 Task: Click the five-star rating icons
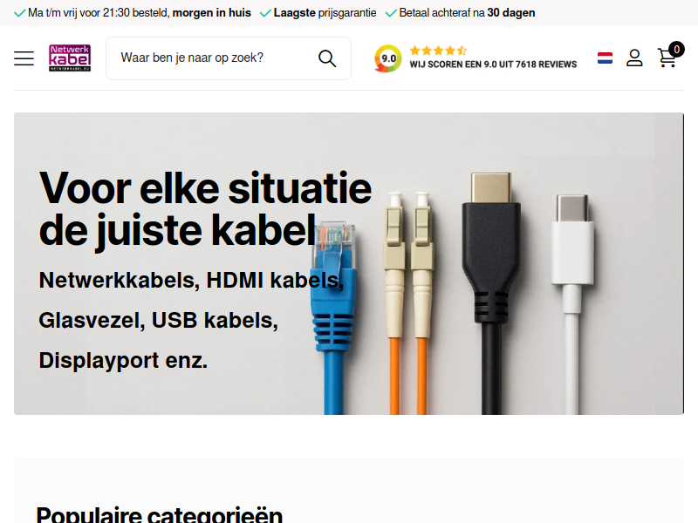(438, 51)
